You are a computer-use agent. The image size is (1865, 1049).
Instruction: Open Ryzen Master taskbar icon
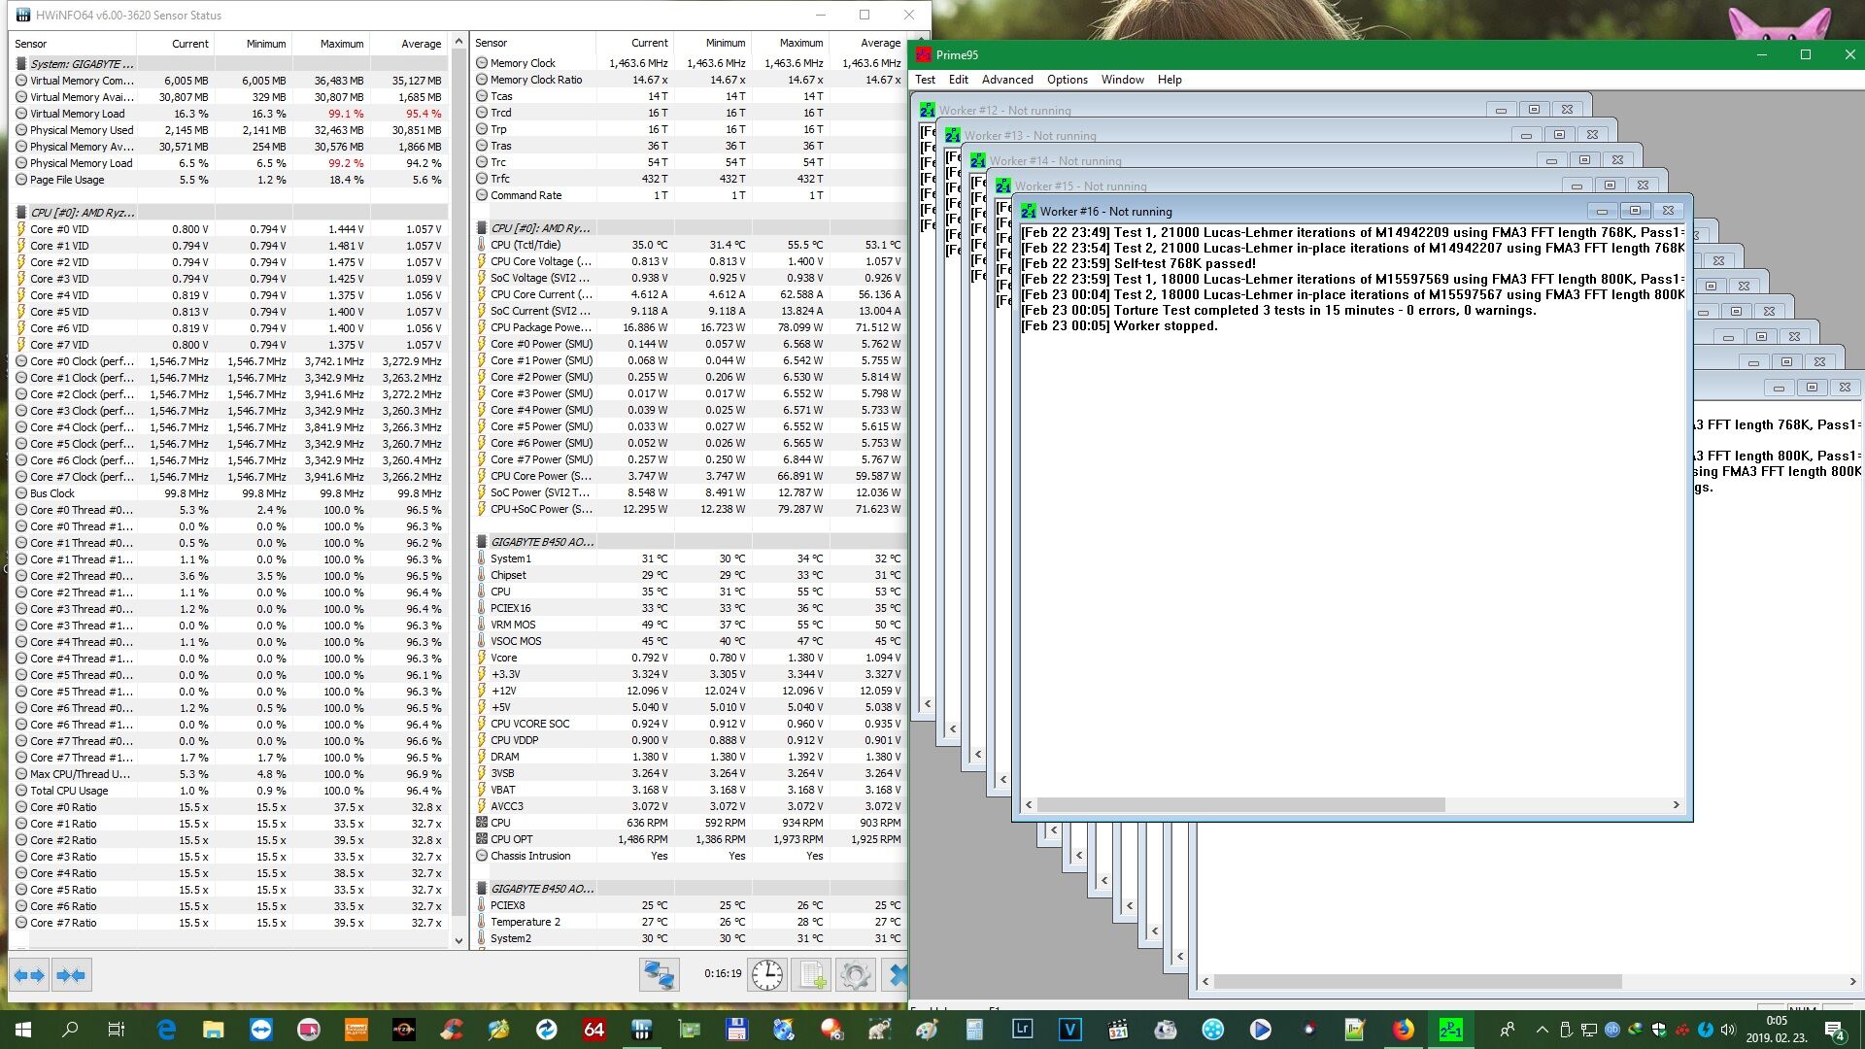(x=403, y=1030)
